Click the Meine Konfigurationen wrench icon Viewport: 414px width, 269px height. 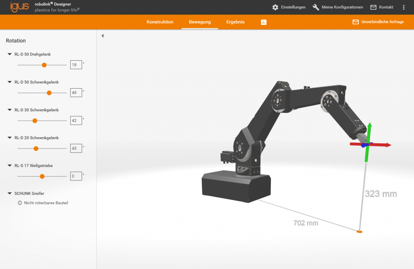tap(316, 7)
